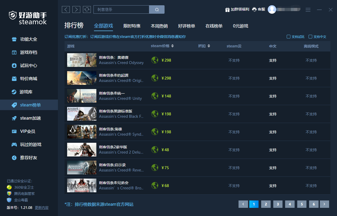Image resolution: width=337 pixels, height=216 pixels.
Task: Open the Syndicate cover thumbnail
Action: click(x=82, y=132)
